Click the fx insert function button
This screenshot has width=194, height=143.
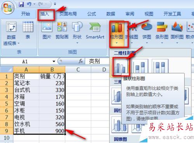pos(81,61)
